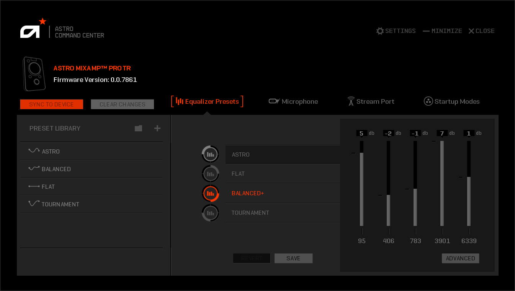Screen dimensions: 515x291
Task: Click the Firmware Version 0.0.7861 text
Action: 95,80
